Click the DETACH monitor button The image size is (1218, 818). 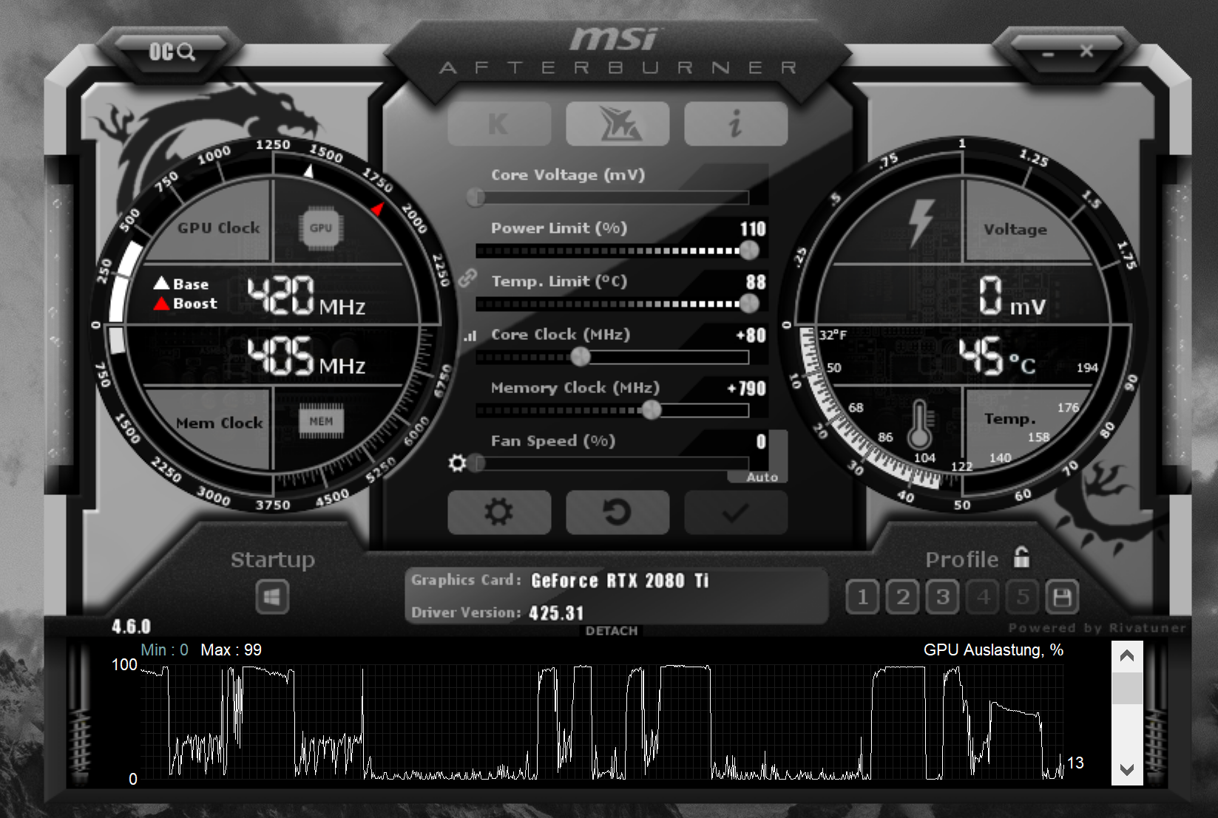pos(612,630)
